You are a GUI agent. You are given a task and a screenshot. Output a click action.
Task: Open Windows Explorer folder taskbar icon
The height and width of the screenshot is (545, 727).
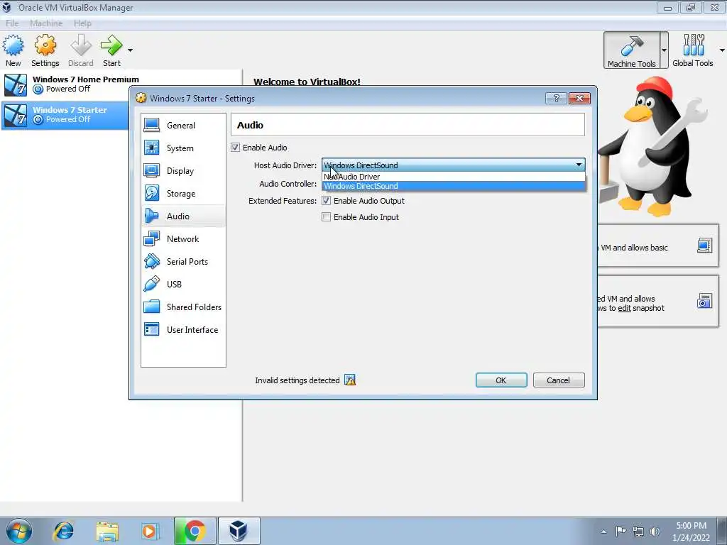tap(107, 531)
